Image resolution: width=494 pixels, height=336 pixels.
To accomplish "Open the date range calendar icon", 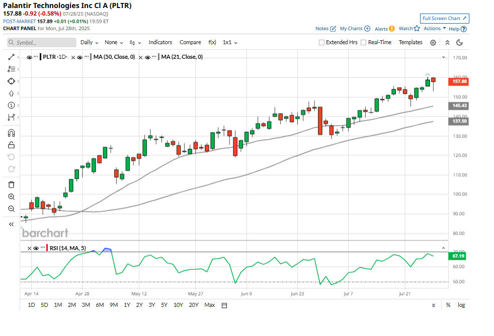I will [224, 305].
